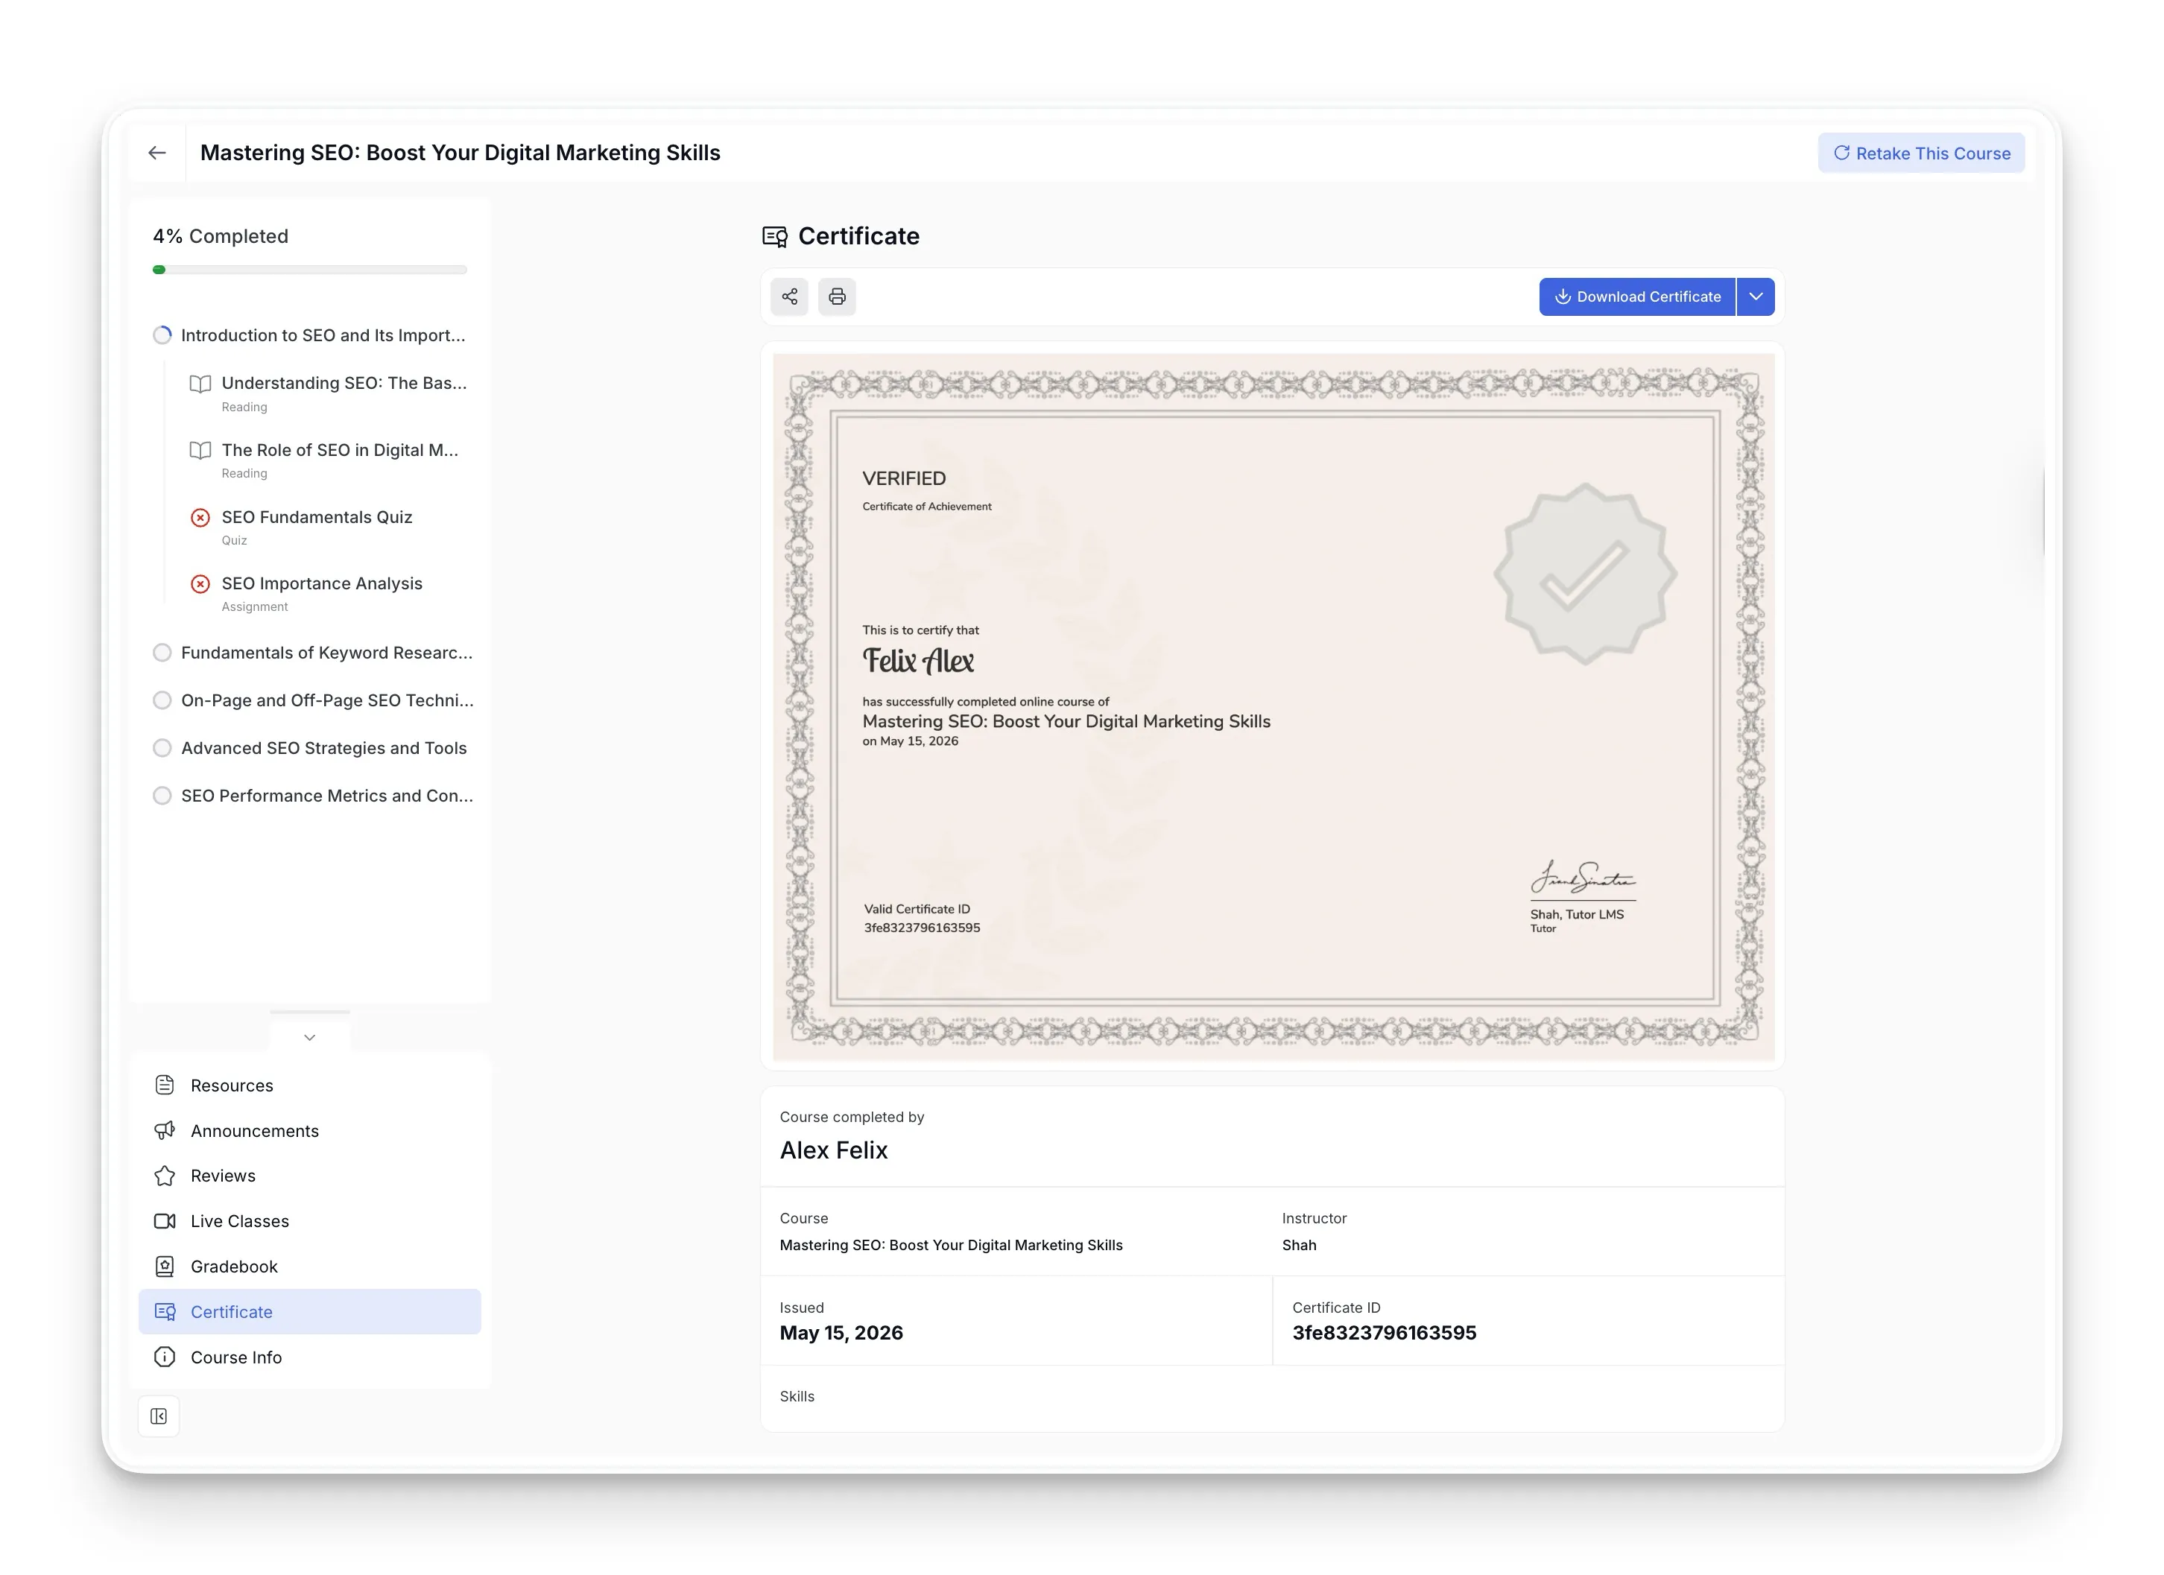Viewport: 2164px width, 1575px height.
Task: Select the Certificate menu item
Action: click(x=309, y=1312)
